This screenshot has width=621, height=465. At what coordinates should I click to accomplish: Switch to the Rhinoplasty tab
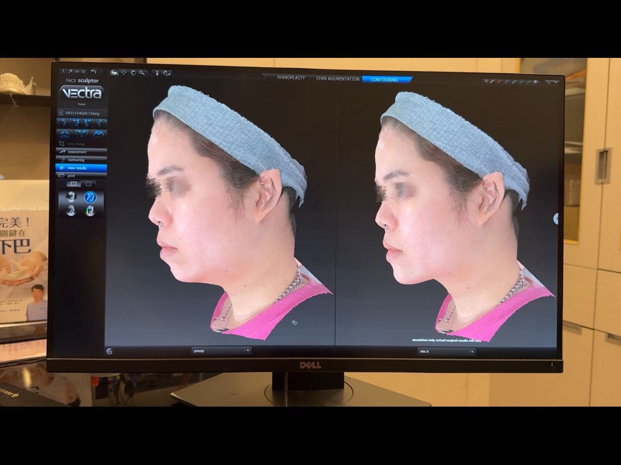point(291,78)
